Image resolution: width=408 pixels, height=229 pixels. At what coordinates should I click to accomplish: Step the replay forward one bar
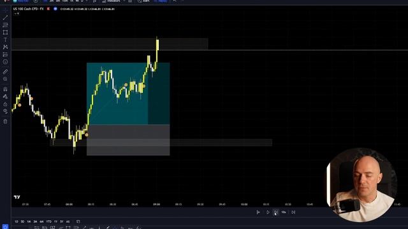275,212
